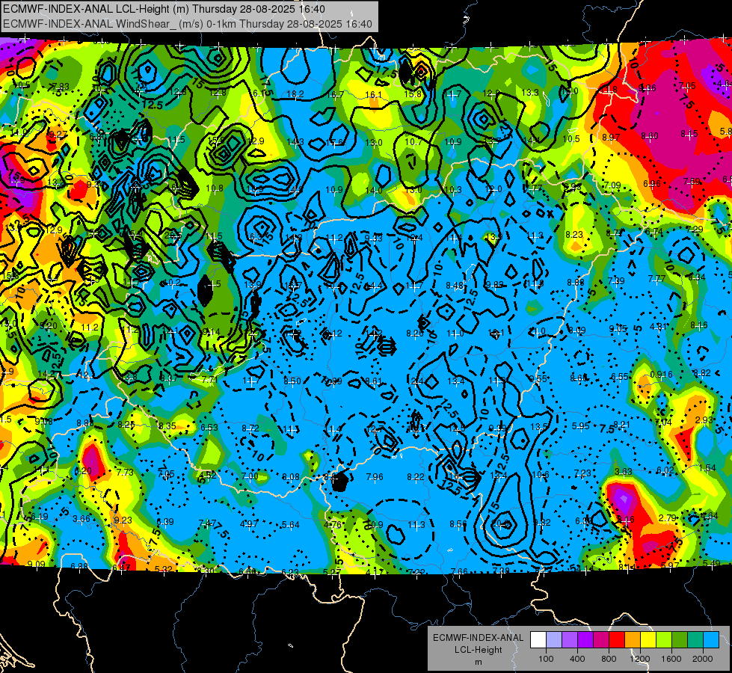Click the grid value 4.76
This screenshot has height=673, width=732.
pyautogui.click(x=333, y=524)
